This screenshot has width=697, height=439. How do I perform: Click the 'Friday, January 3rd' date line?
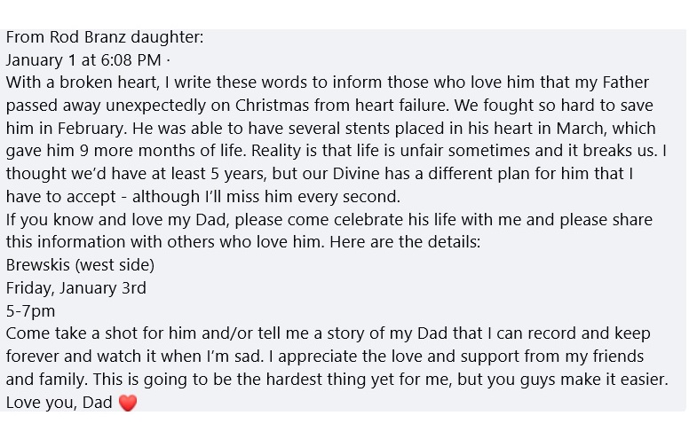[x=76, y=288]
